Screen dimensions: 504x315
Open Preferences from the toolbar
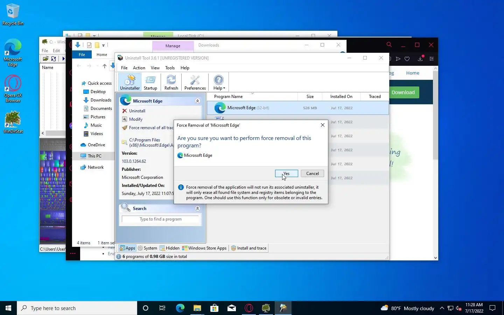click(x=195, y=82)
